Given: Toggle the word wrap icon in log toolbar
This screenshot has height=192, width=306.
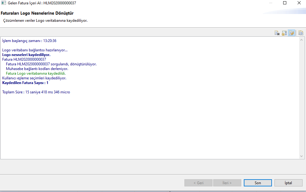Looking at the screenshot, I should 291,33.
